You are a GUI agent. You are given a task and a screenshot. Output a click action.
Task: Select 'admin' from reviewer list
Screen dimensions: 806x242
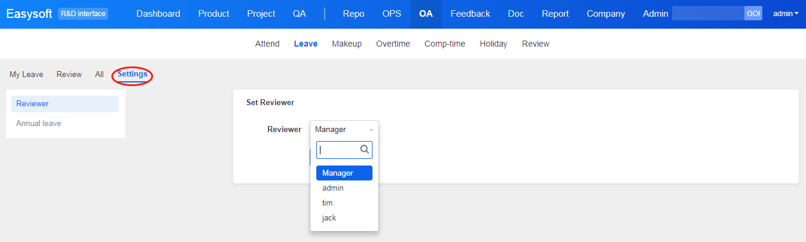[333, 188]
